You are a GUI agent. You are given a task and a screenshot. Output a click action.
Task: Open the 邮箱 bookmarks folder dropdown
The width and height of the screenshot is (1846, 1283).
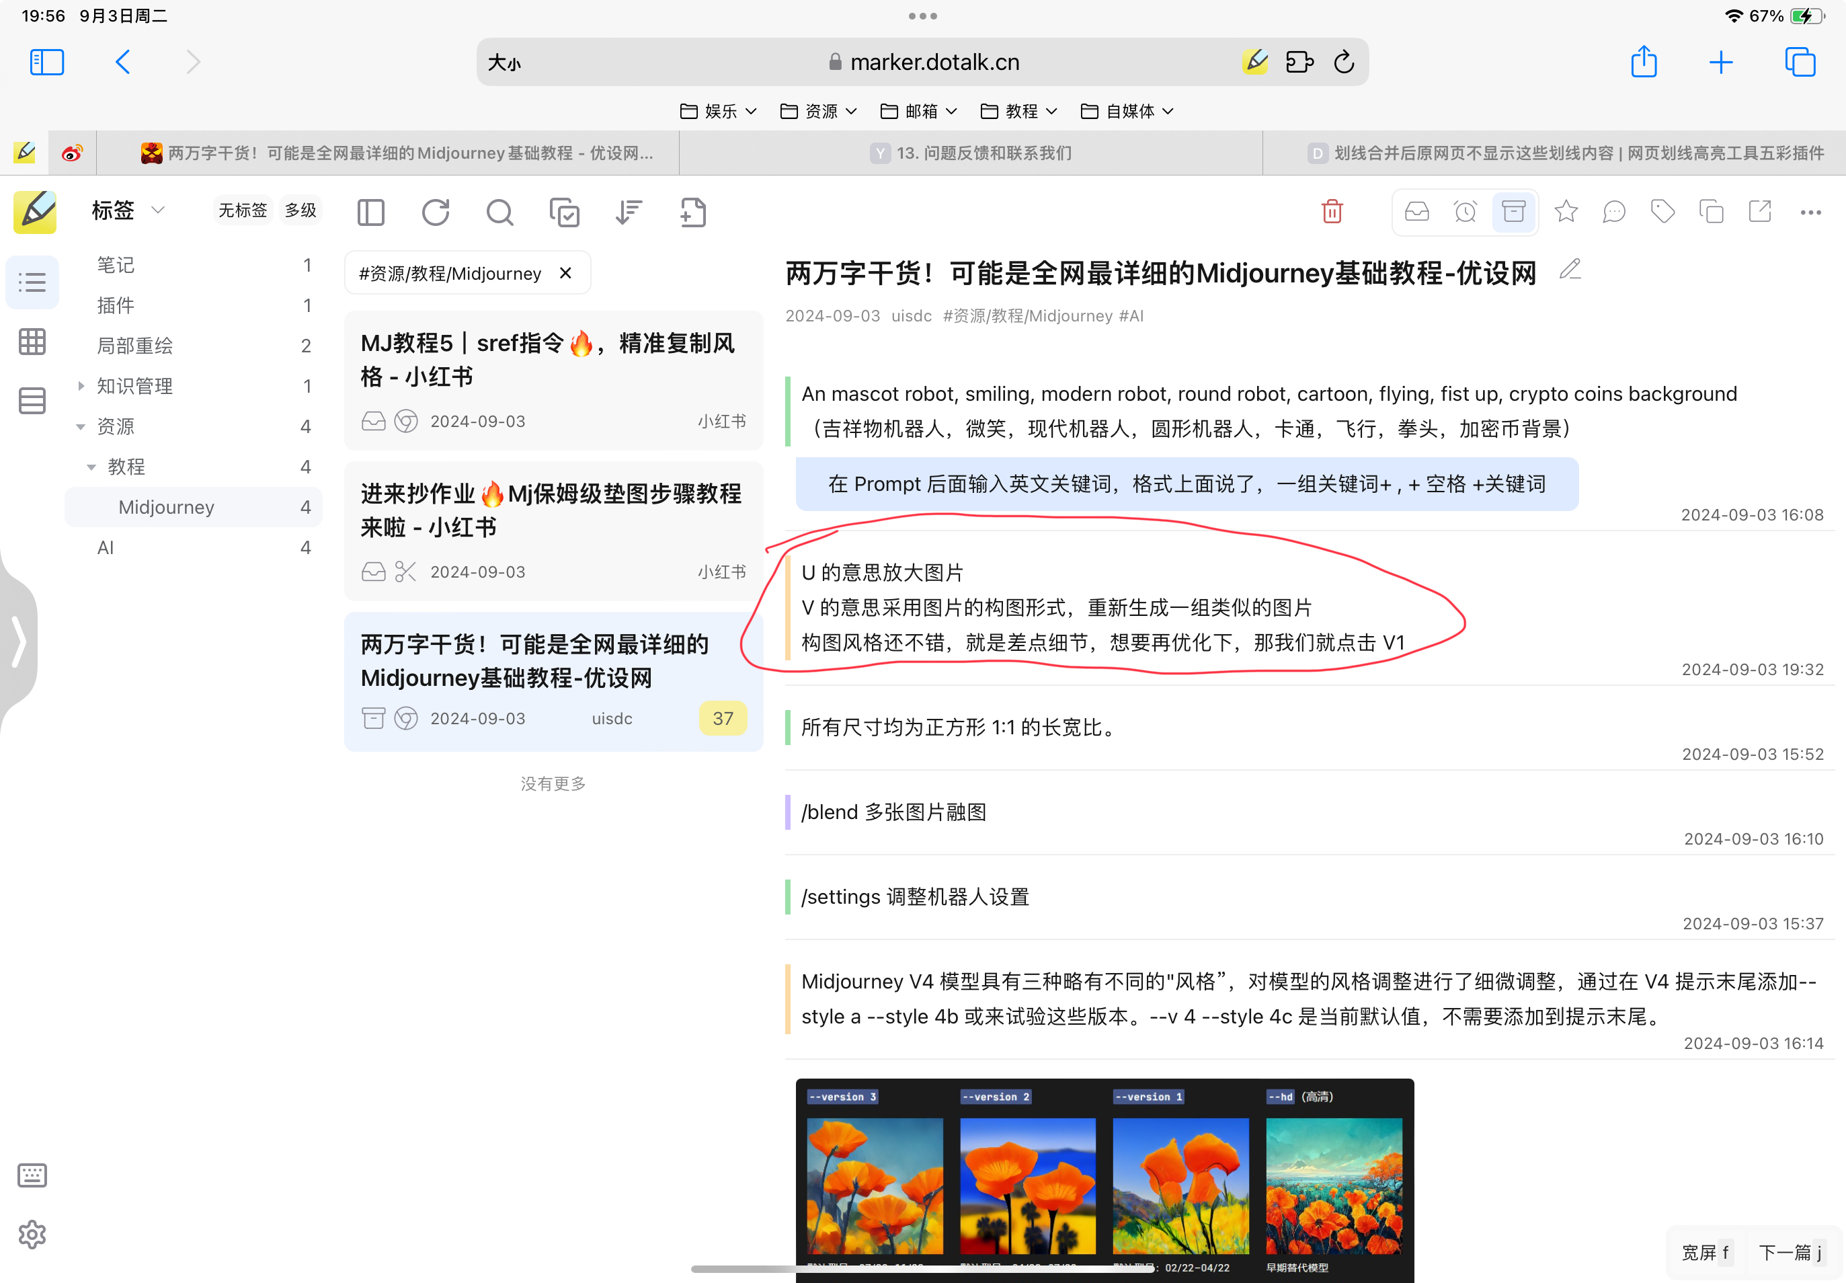[x=918, y=111]
